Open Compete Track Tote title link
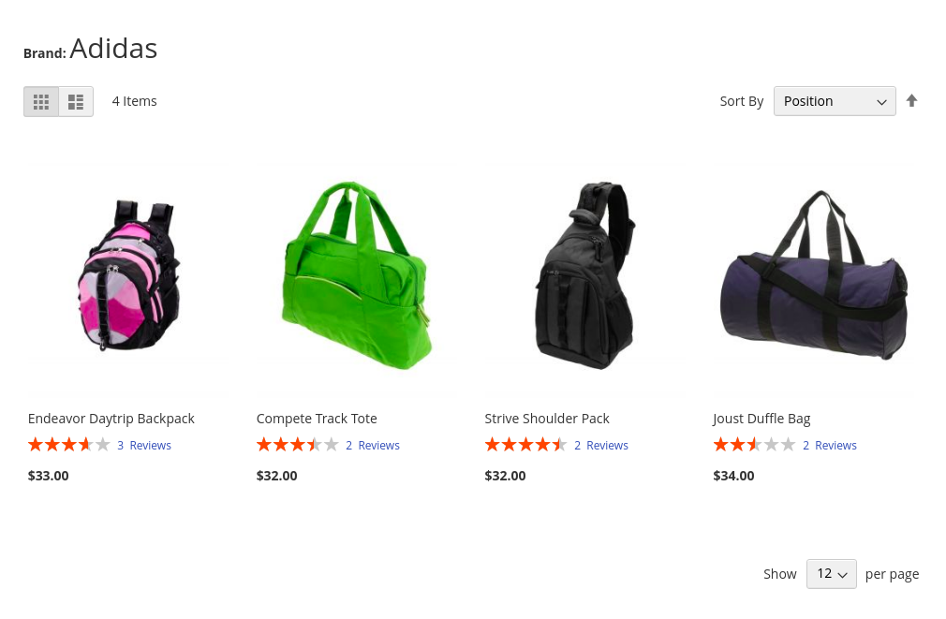The width and height of the screenshot is (946, 619). click(x=317, y=419)
